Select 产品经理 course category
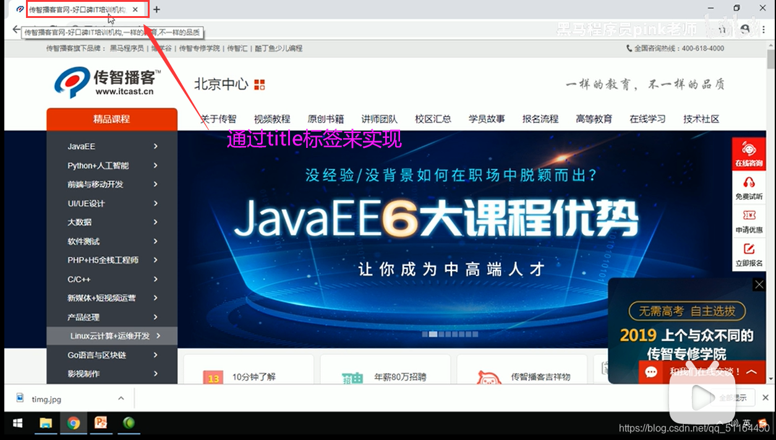This screenshot has width=776, height=440. pyautogui.click(x=112, y=317)
